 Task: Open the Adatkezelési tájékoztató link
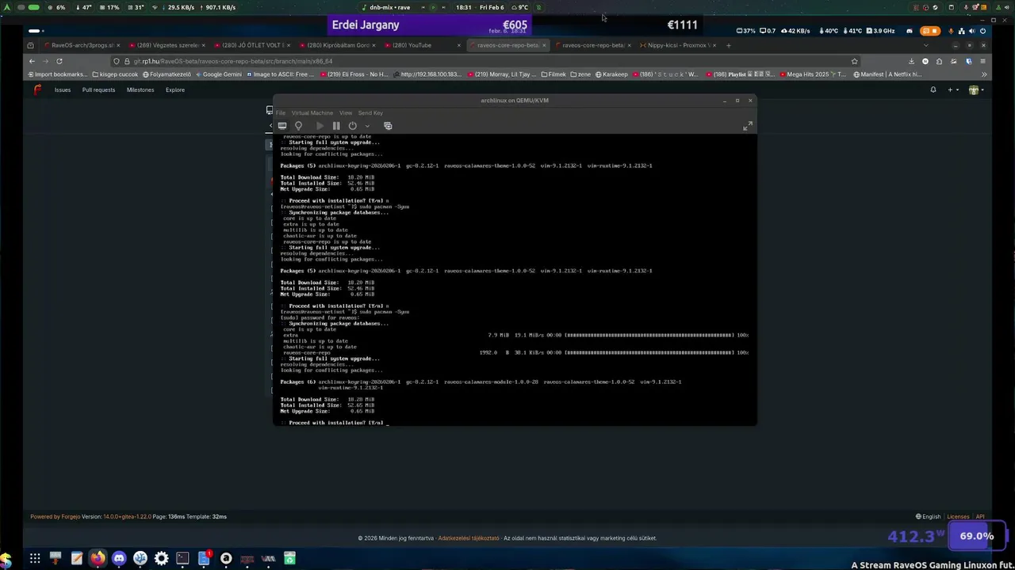[469, 538]
